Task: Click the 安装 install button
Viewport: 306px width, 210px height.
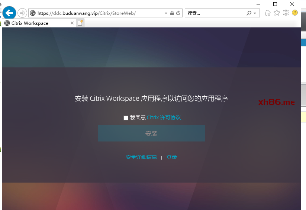Action: pos(151,133)
